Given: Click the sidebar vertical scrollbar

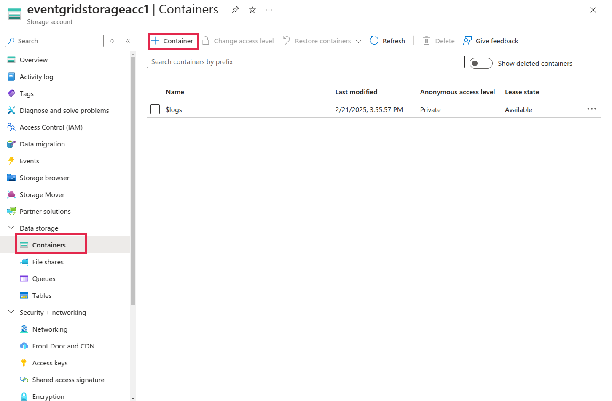Looking at the screenshot, I should (133, 181).
